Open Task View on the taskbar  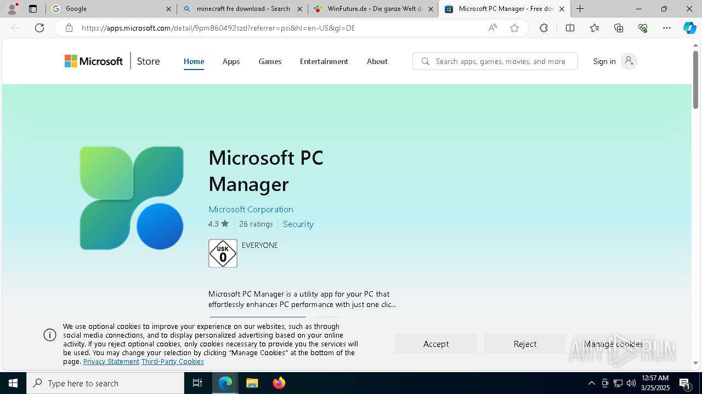coord(197,383)
